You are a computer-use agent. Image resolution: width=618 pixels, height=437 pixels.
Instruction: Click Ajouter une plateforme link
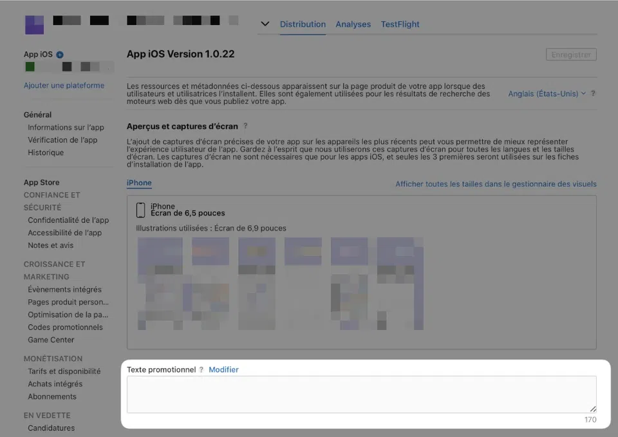pos(64,85)
